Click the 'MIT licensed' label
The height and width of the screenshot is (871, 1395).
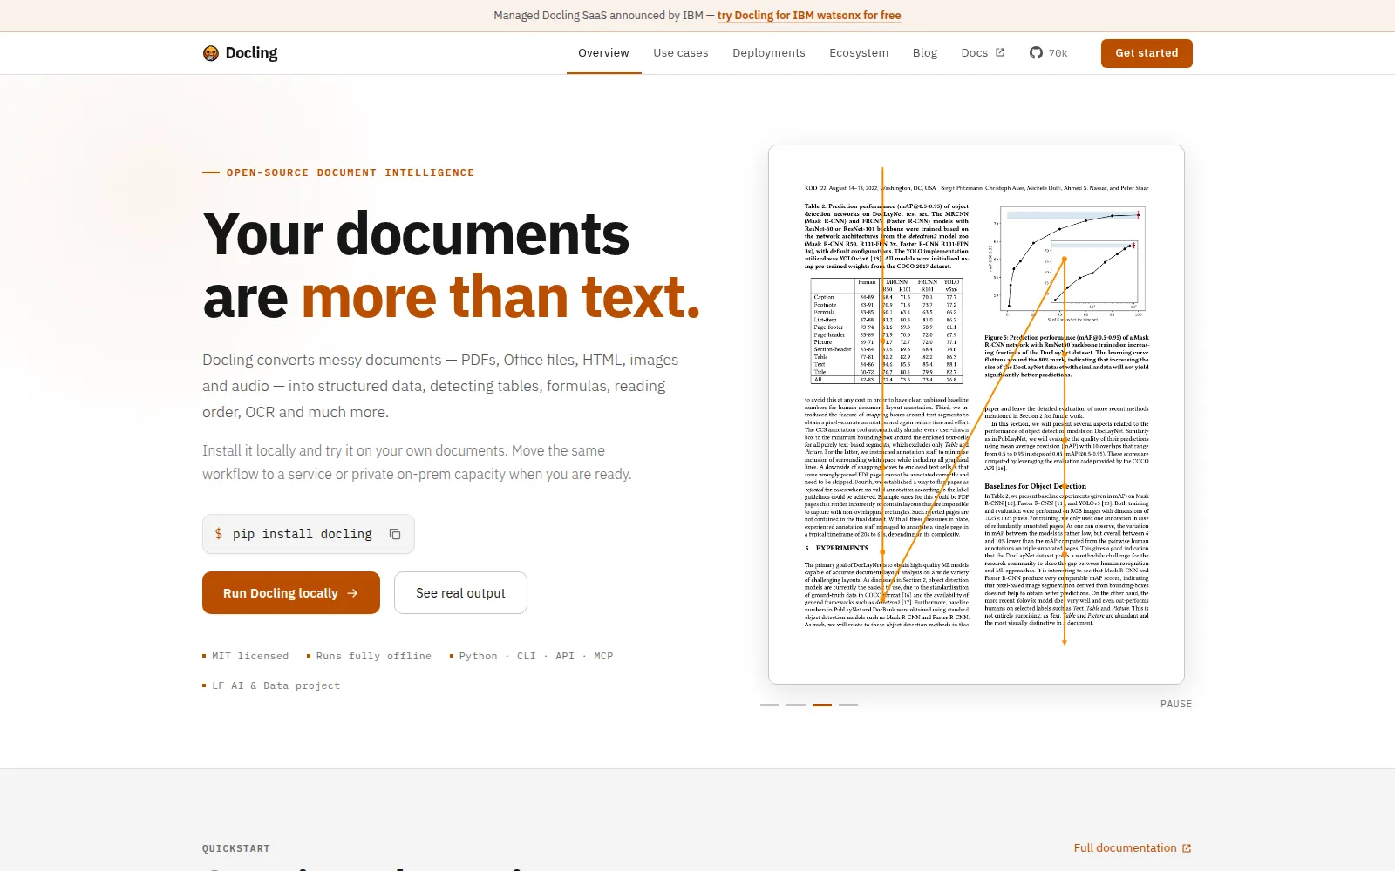click(250, 656)
